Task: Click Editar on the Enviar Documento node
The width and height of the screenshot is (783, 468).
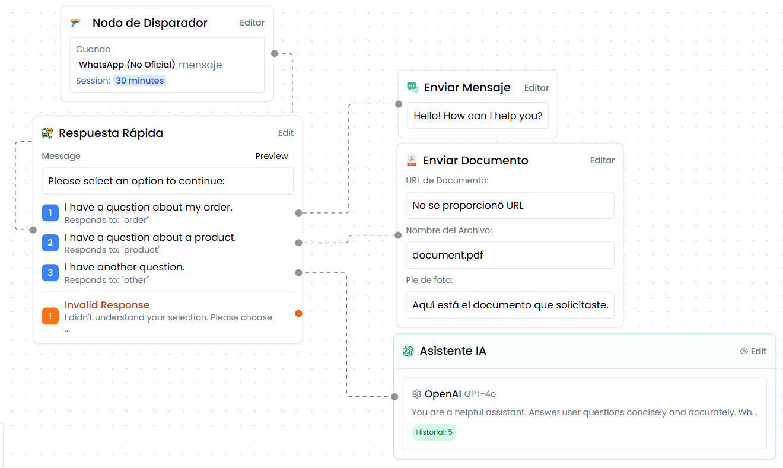Action: click(x=602, y=160)
